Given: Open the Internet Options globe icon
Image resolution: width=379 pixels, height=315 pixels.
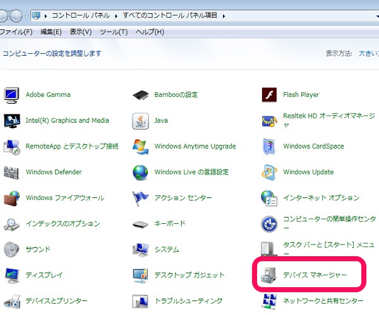Looking at the screenshot, I should [x=269, y=198].
